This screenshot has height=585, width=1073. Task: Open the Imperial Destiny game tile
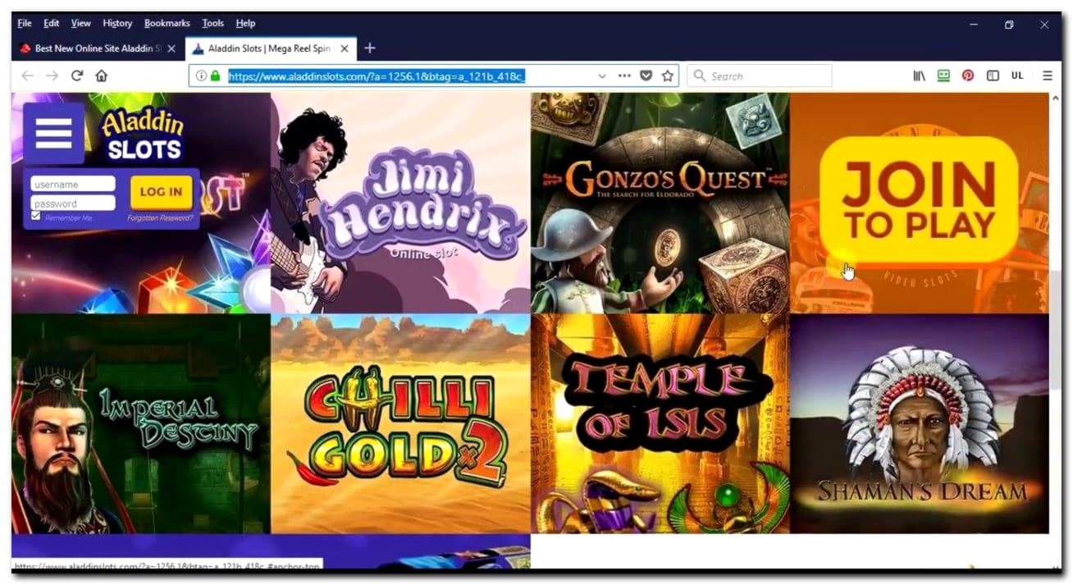(141, 423)
